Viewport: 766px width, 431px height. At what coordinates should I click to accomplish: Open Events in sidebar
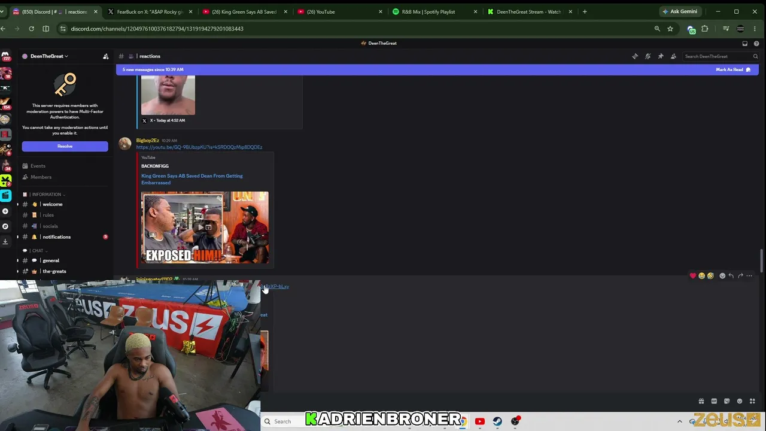(x=38, y=166)
